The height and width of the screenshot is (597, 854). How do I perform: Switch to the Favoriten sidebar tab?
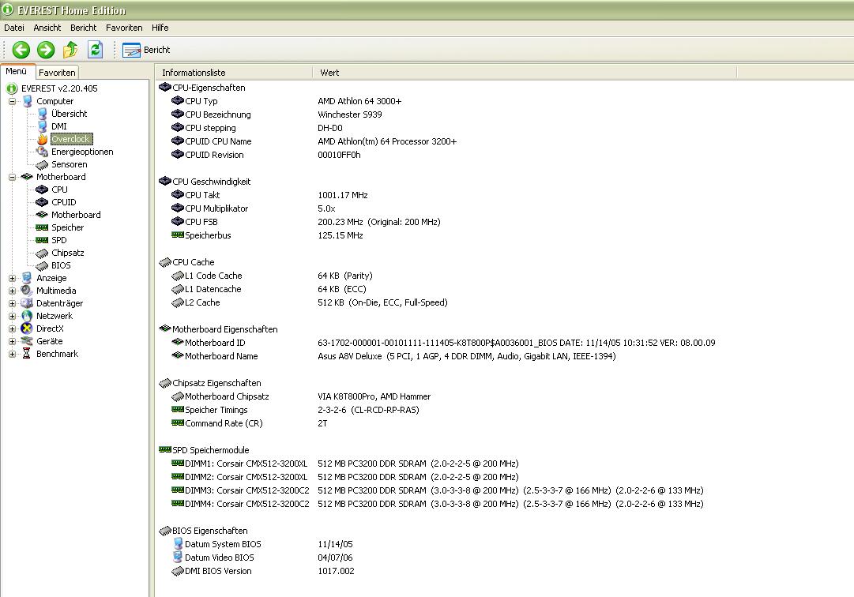pos(57,73)
